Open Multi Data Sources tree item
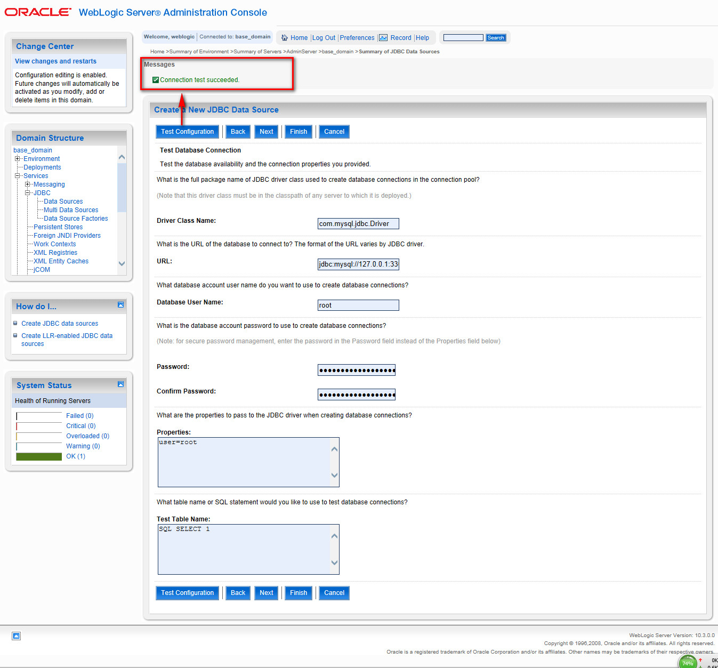This screenshot has width=718, height=668. point(71,210)
